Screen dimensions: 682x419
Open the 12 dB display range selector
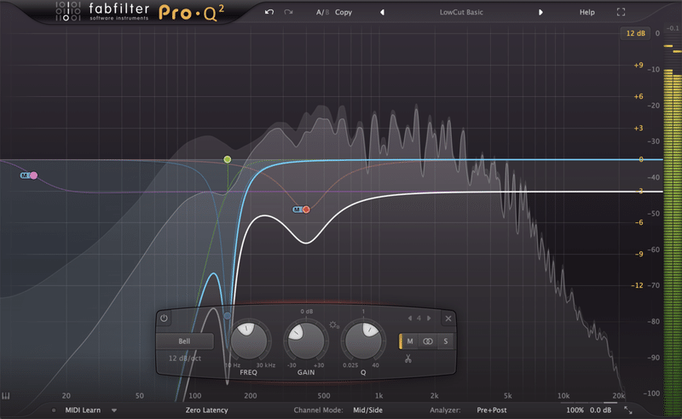point(635,33)
